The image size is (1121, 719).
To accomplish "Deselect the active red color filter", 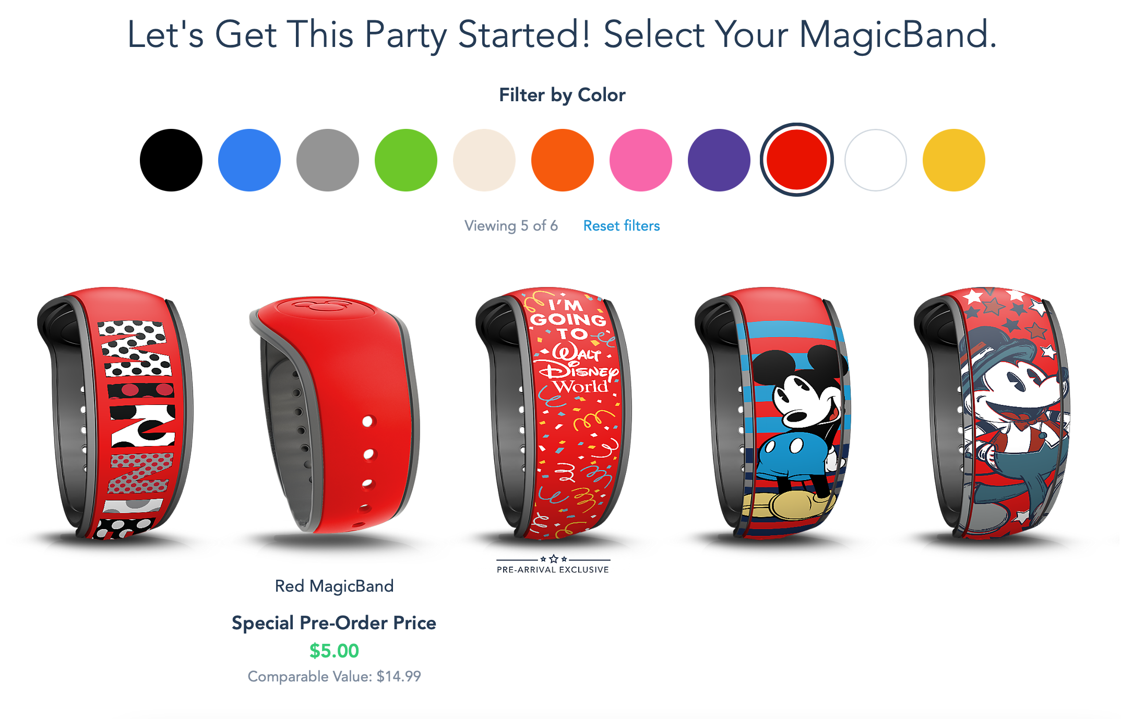I will click(797, 160).
